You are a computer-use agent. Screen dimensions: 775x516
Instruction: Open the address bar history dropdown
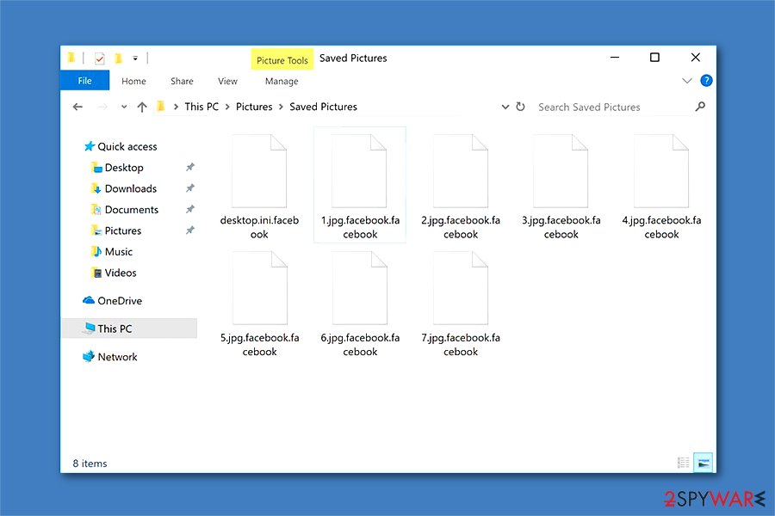(x=505, y=107)
